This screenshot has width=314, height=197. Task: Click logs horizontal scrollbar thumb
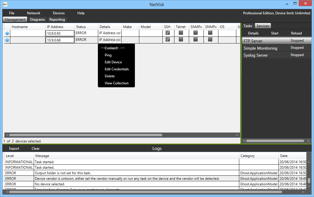146,192
